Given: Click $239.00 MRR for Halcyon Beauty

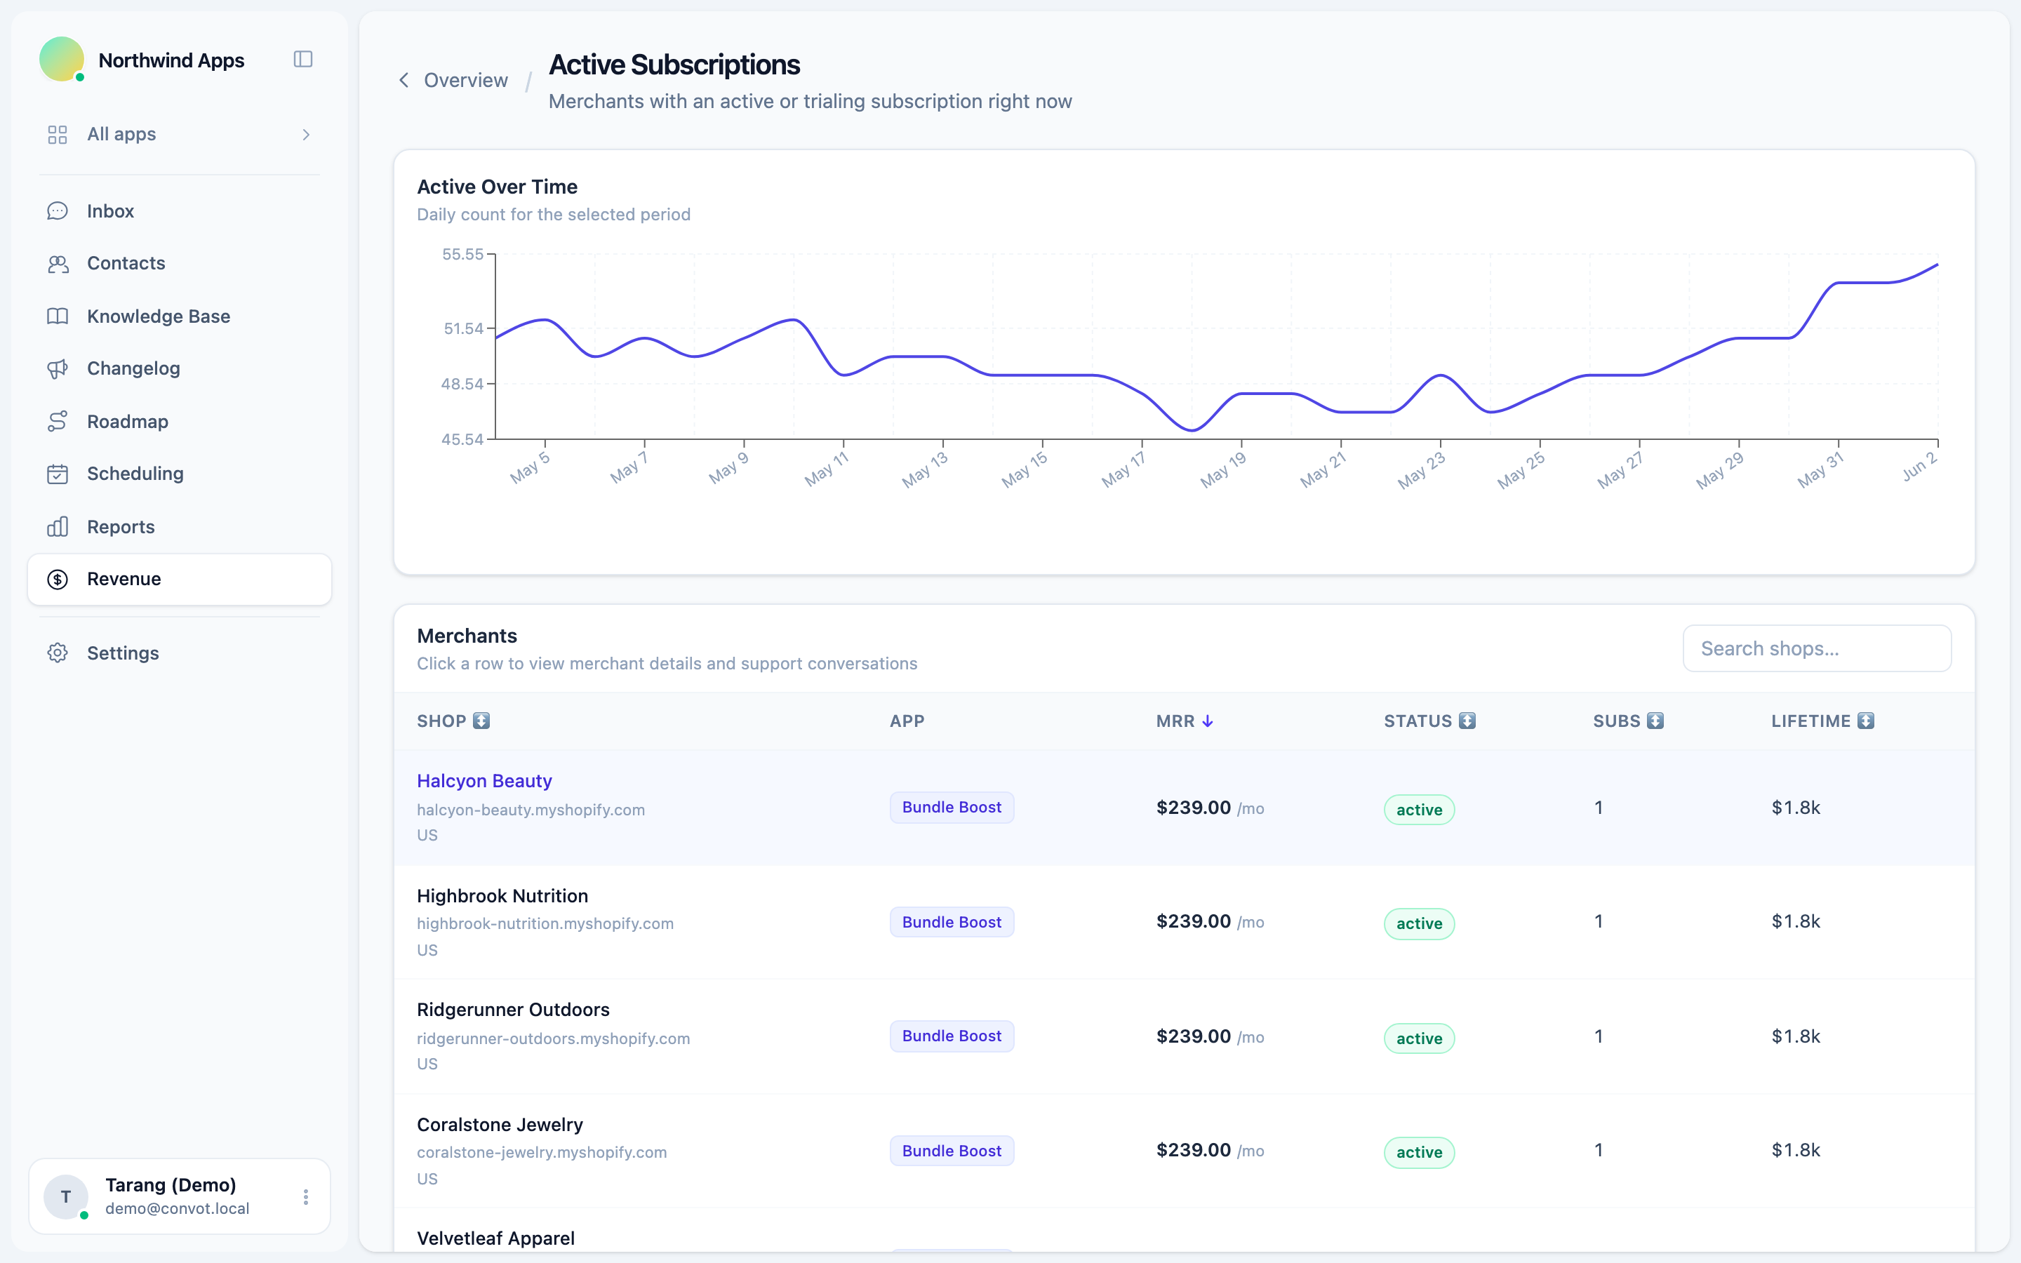Looking at the screenshot, I should pyautogui.click(x=1194, y=808).
